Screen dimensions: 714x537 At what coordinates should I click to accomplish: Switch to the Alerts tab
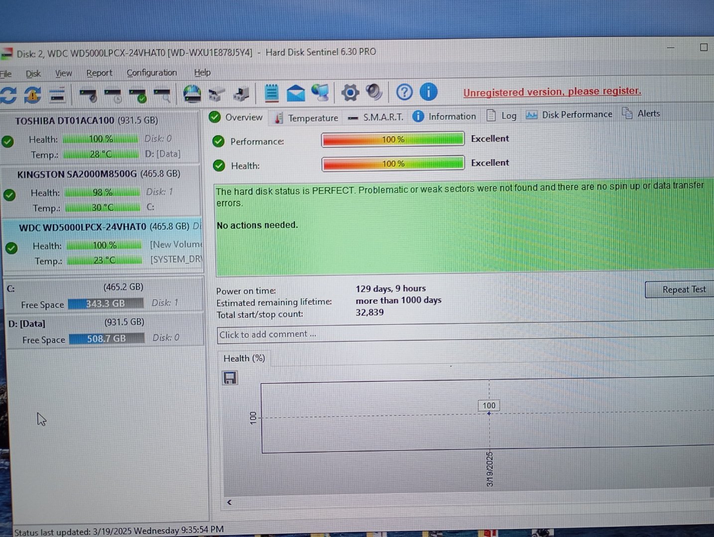pyautogui.click(x=641, y=113)
